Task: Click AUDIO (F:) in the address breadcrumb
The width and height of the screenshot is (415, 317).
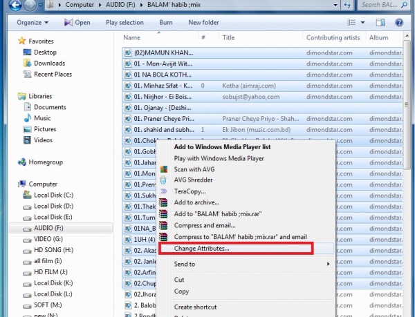Action: (x=120, y=5)
